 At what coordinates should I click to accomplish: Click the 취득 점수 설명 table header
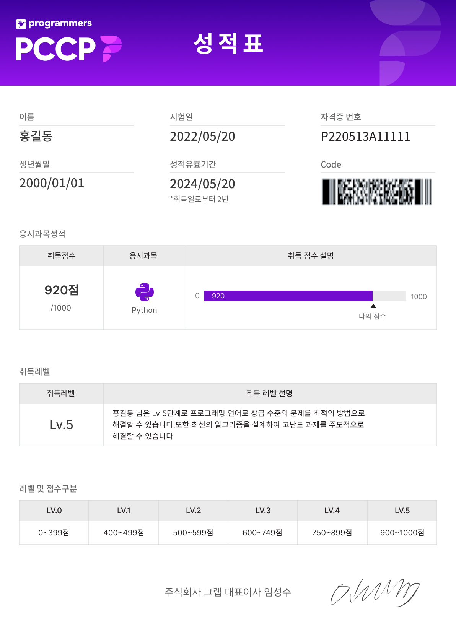point(311,256)
